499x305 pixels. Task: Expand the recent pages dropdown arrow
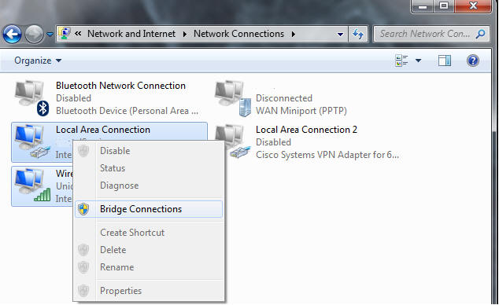(50, 34)
